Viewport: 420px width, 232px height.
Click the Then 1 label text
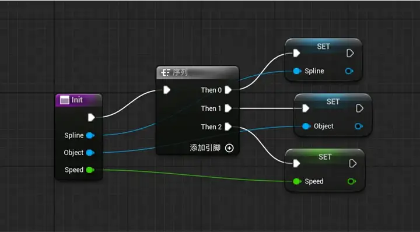coord(211,108)
